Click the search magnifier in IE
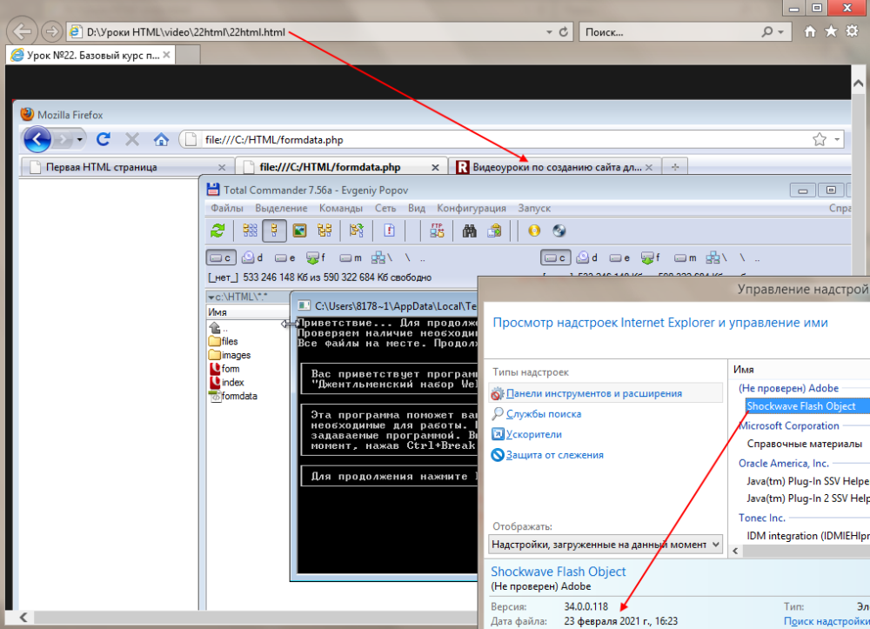Viewport: 870px width, 629px height. (767, 32)
